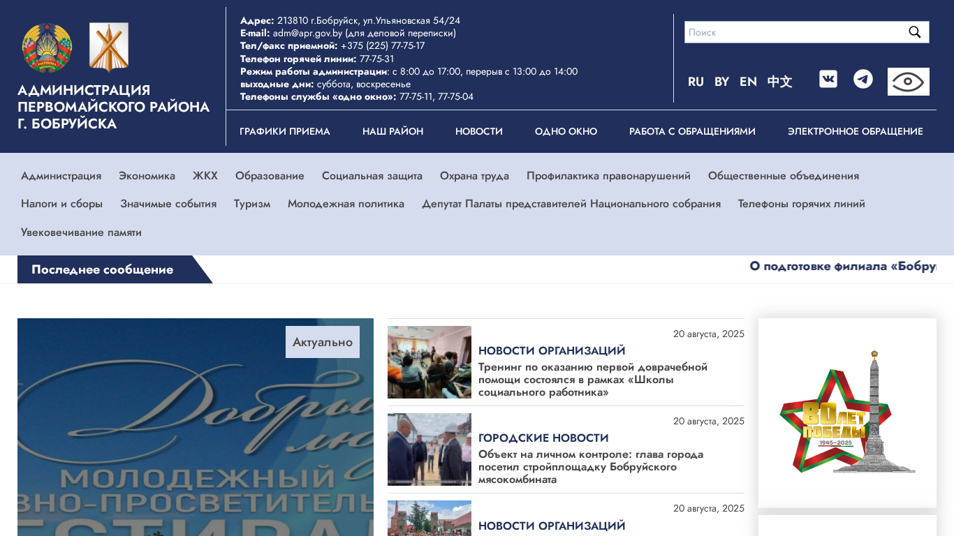Click the Belarus state emblem logo
This screenshot has height=536, width=954.
point(47,47)
